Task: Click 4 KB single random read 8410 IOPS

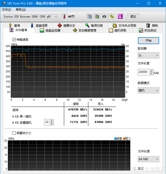Action: 79,116
